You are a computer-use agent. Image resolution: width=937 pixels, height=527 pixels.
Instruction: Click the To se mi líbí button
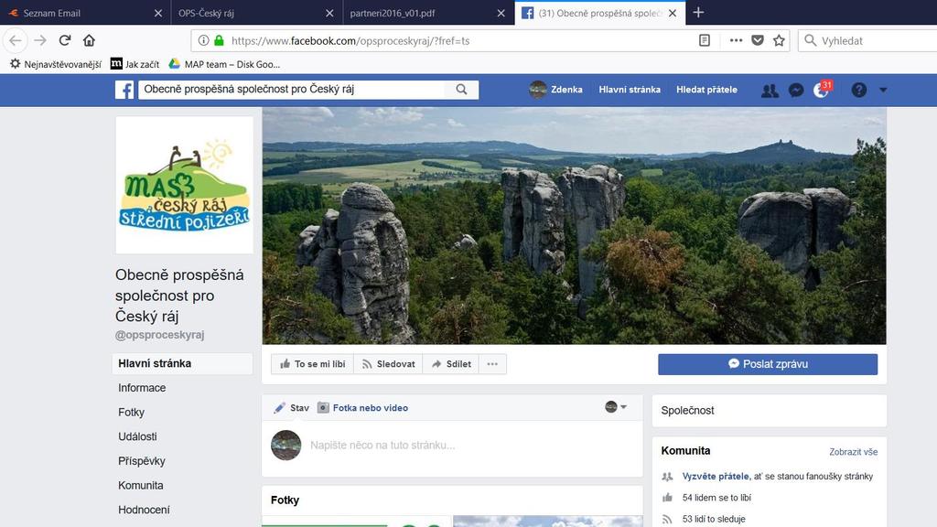313,364
